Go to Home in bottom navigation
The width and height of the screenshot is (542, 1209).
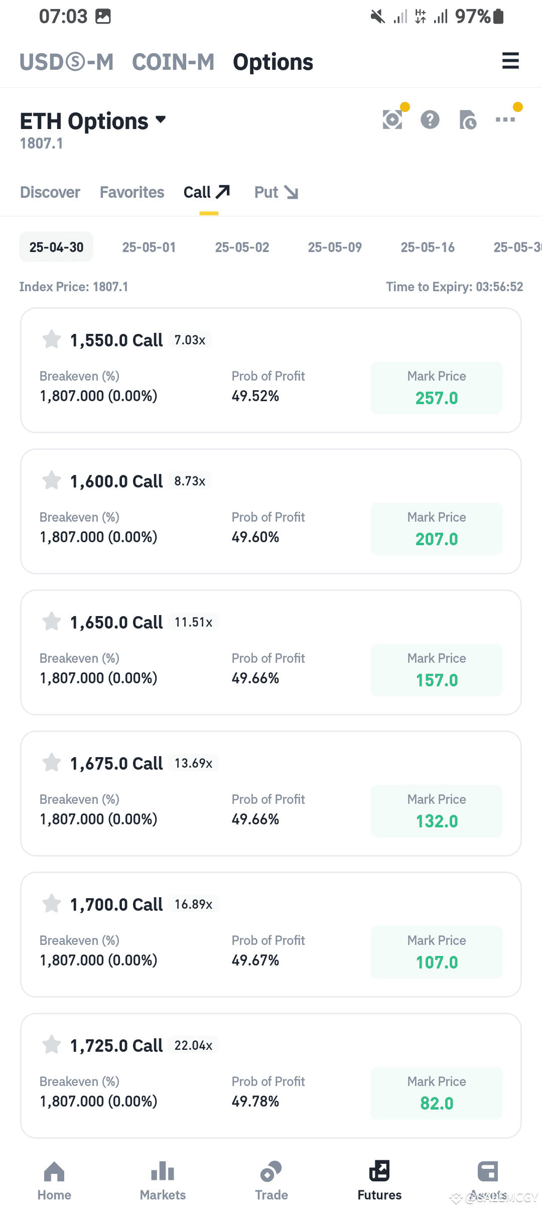(54, 1181)
